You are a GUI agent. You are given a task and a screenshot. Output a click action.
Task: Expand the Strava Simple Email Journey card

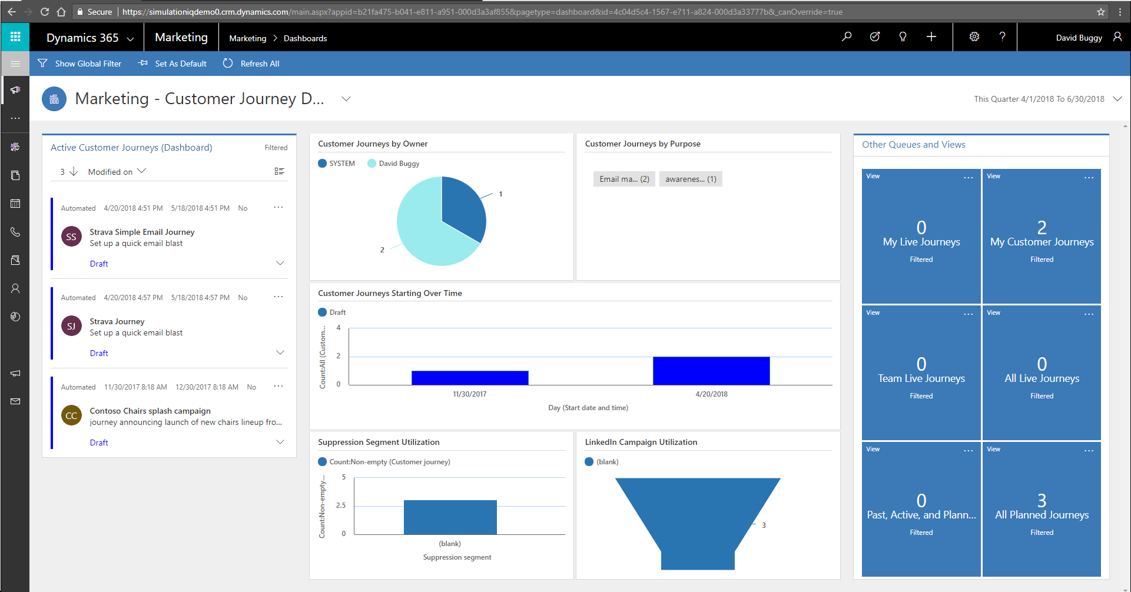280,263
